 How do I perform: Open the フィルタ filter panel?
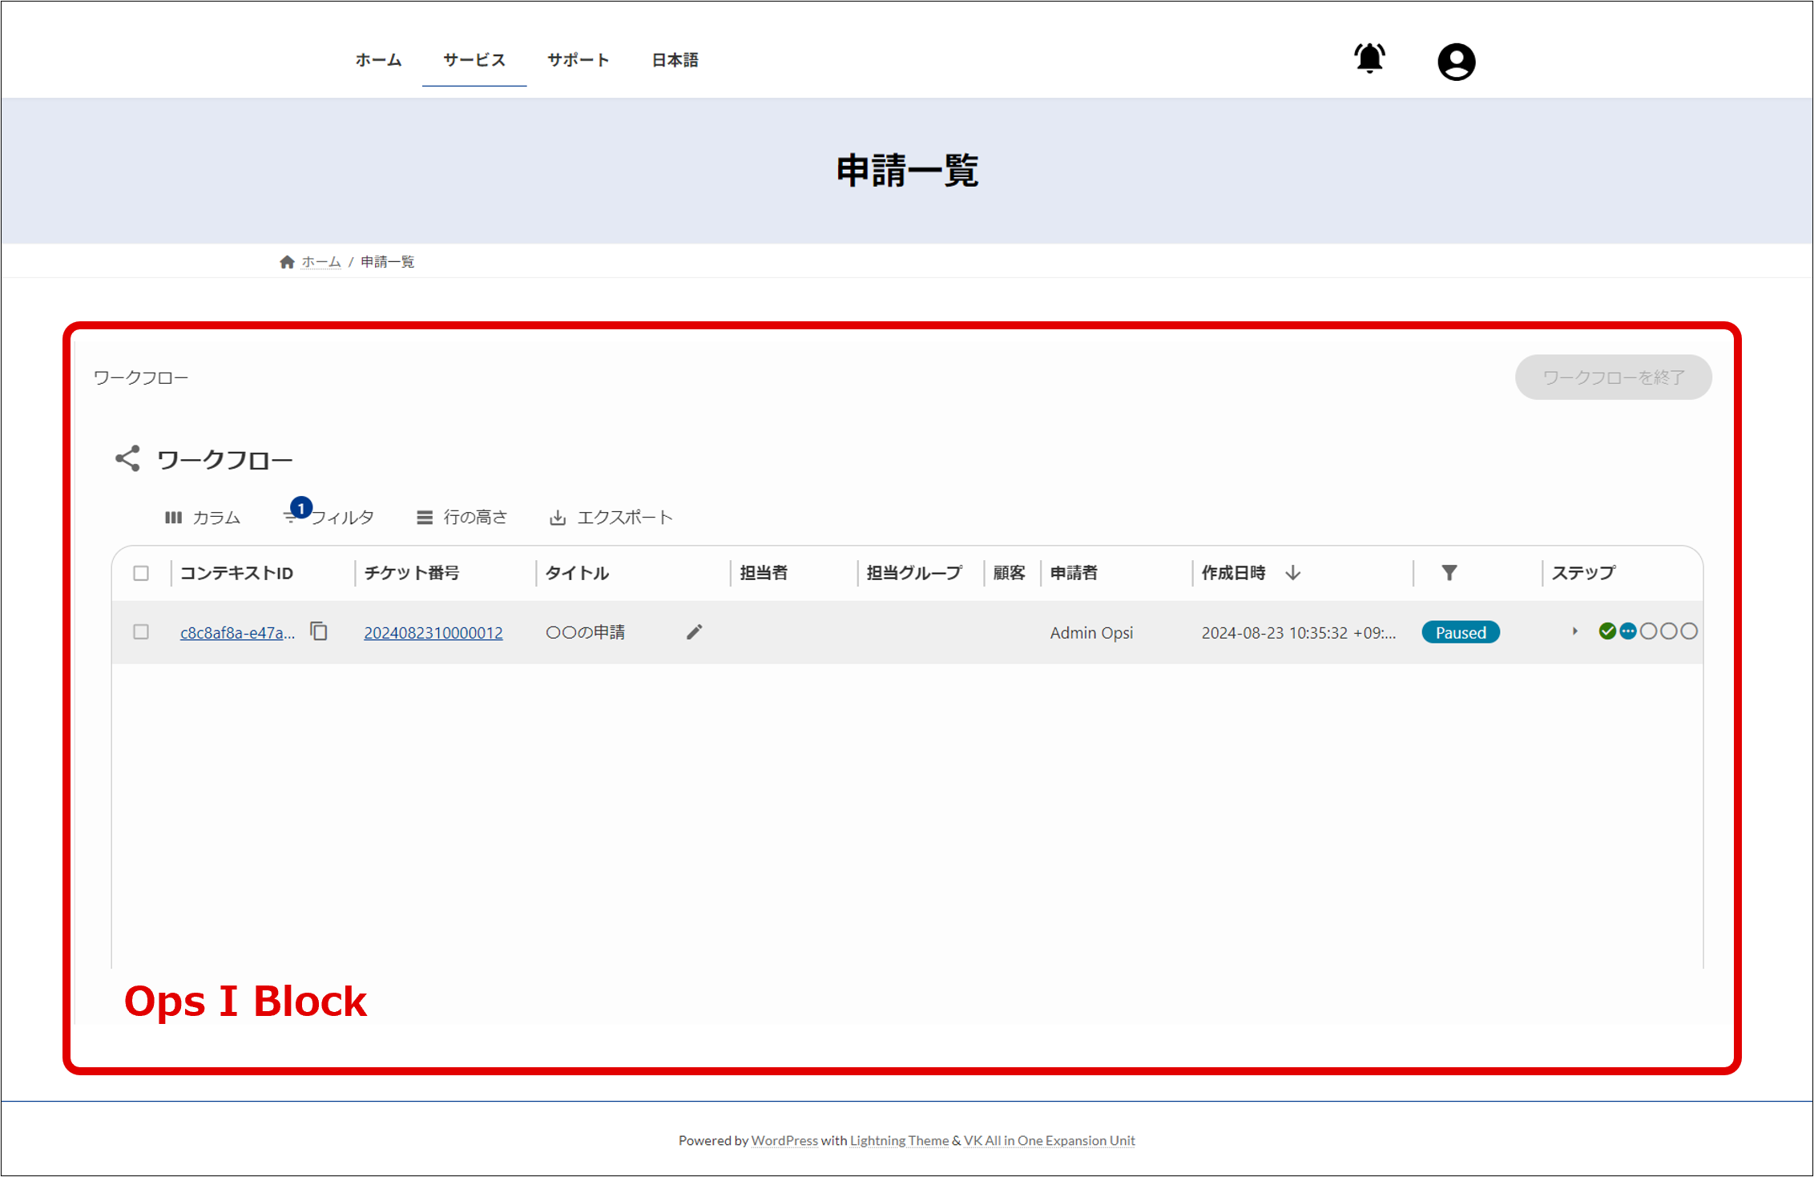pyautogui.click(x=330, y=518)
